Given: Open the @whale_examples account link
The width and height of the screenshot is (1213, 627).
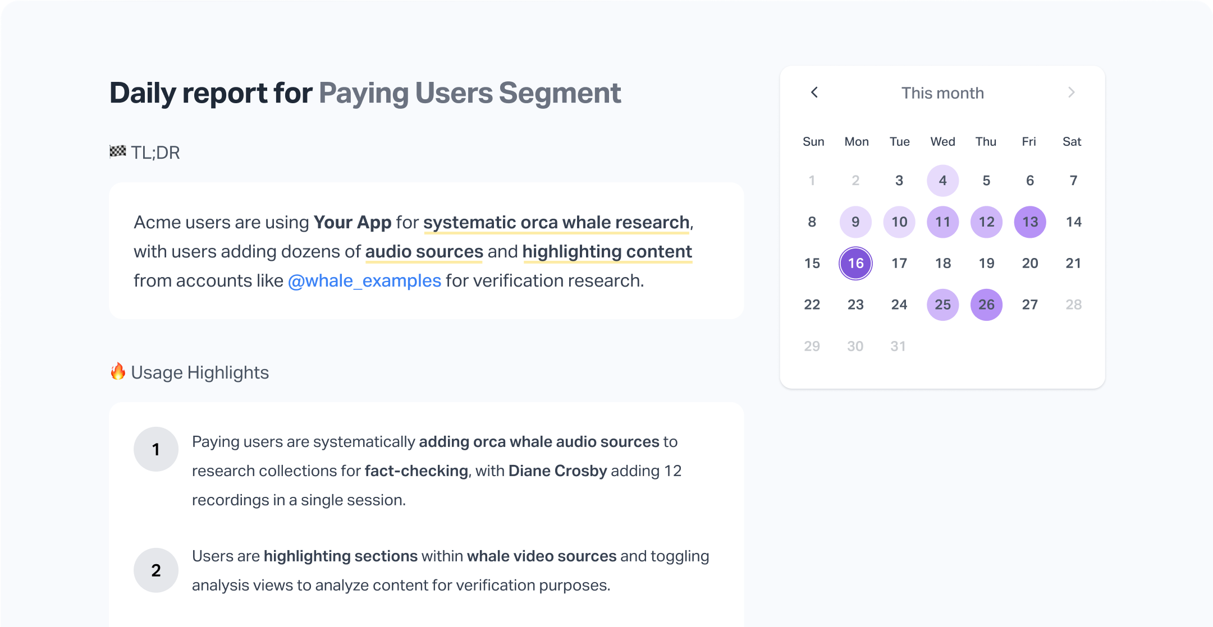Looking at the screenshot, I should (365, 280).
